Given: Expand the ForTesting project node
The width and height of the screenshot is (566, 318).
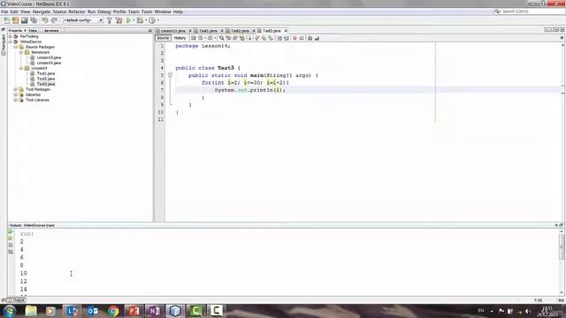Looking at the screenshot, I should click(11, 36).
